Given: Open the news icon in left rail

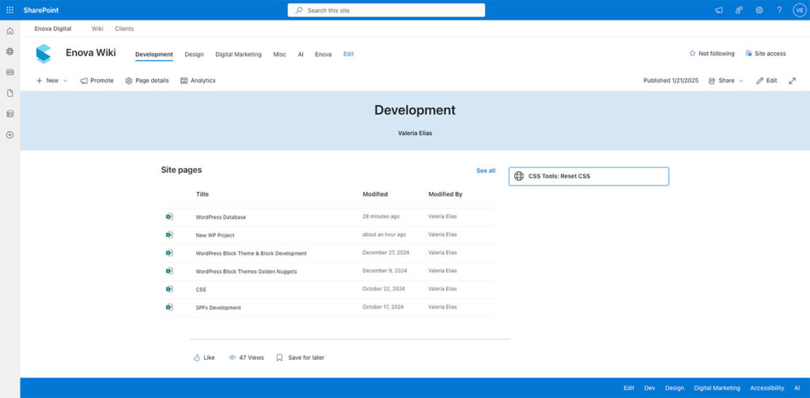Looking at the screenshot, I should [9, 72].
